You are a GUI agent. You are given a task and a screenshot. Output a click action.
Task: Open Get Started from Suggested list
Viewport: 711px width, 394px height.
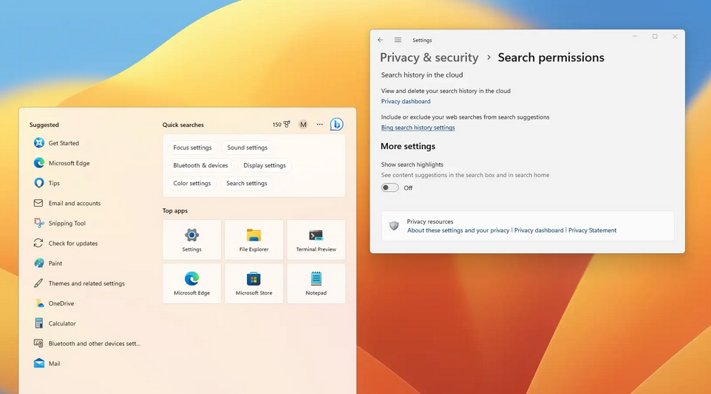(56, 143)
